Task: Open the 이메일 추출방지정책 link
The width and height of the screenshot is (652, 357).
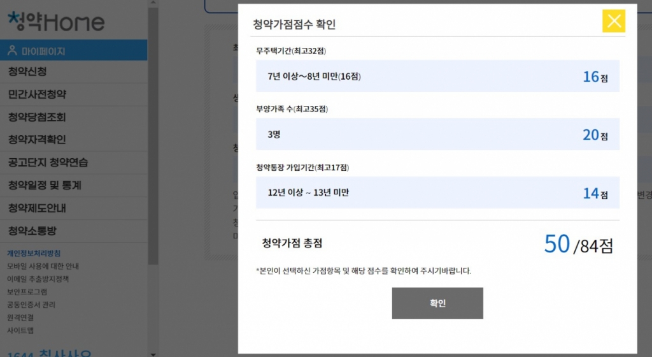Action: click(x=38, y=279)
